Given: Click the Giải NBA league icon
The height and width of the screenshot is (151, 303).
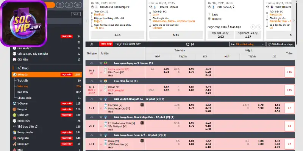Looking at the screenshot, I should (x=14, y=60).
